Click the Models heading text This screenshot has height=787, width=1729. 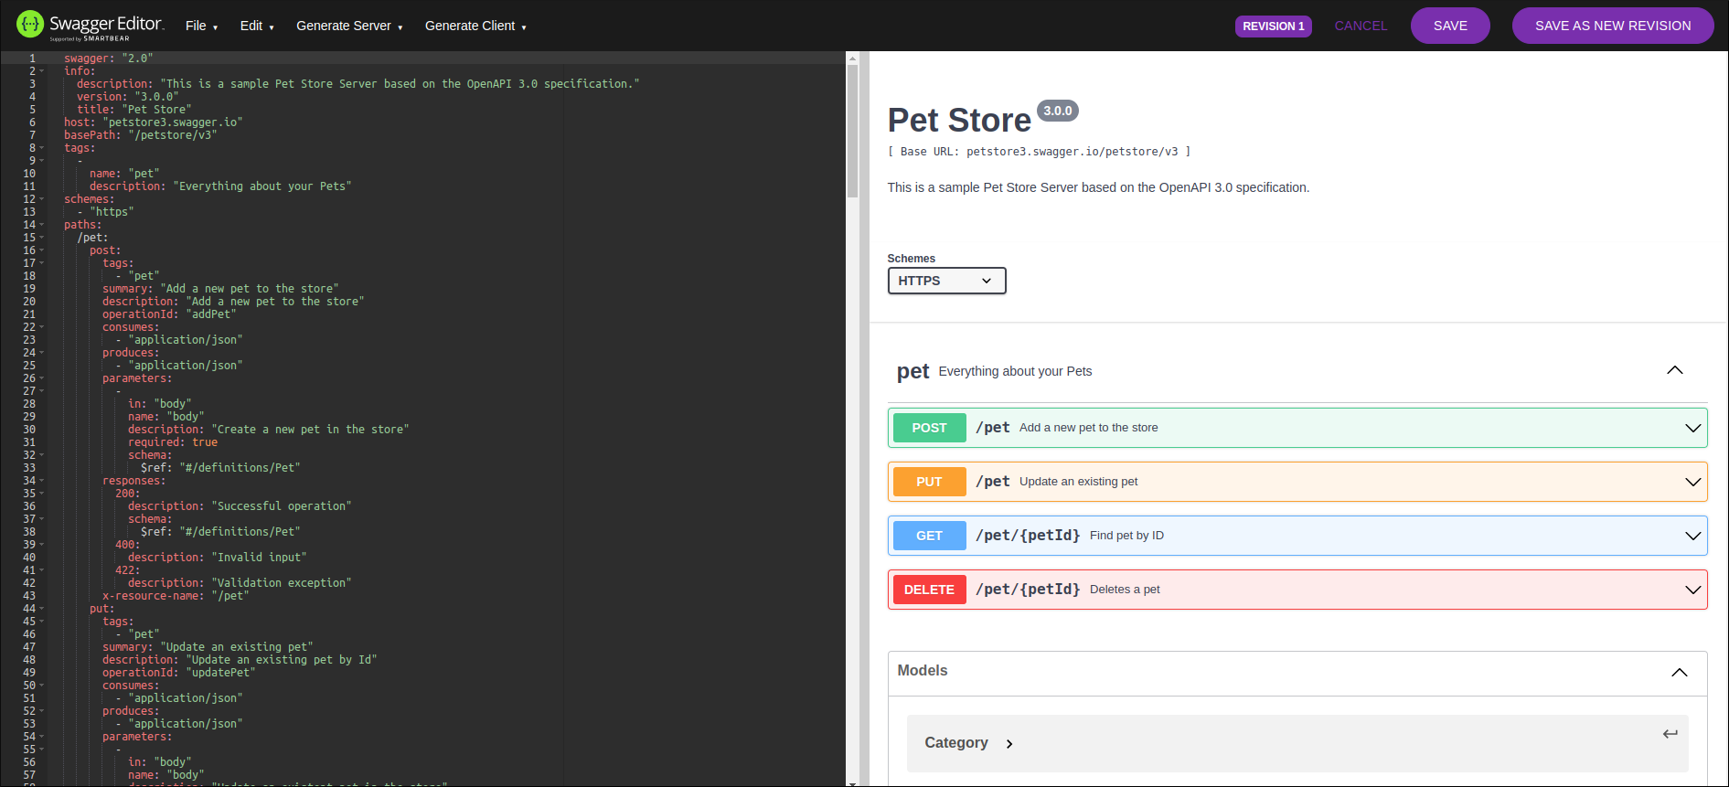[x=922, y=671]
